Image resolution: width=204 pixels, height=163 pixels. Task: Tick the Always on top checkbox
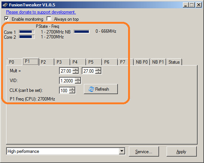(x=49, y=19)
